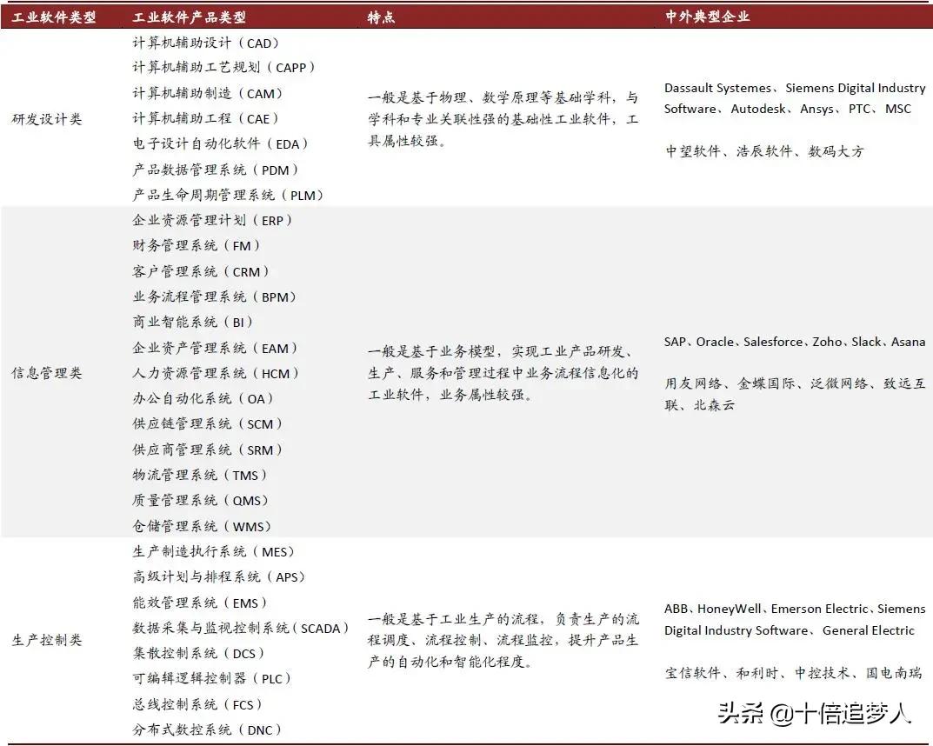Click the SAP company name text
This screenshot has height=746, width=933.
pyautogui.click(x=677, y=342)
